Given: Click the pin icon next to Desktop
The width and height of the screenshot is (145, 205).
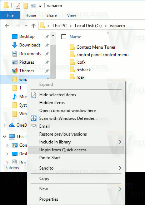Looking at the screenshot, I should tap(47, 36).
